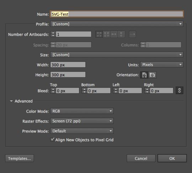The width and height of the screenshot is (192, 173).
Task: Choose landscape orientation icon
Action: pyautogui.click(x=152, y=75)
